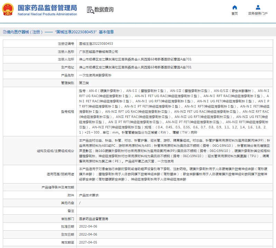Click the 产品储存条件及有效期 row label
The height and width of the screenshot is (248, 276).
[x=58, y=187]
